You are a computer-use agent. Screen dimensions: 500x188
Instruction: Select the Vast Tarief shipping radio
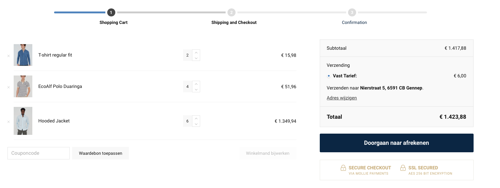(329, 76)
